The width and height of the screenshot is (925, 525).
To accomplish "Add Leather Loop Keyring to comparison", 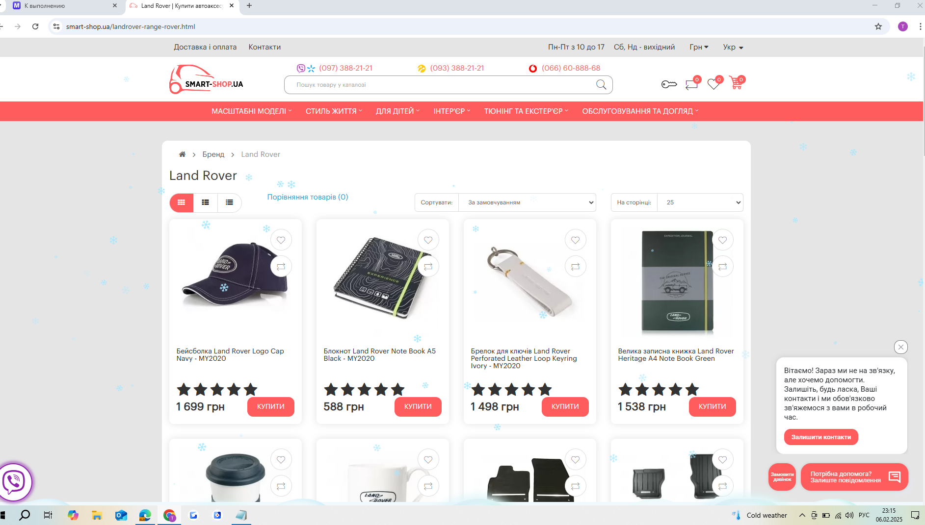I will (x=576, y=267).
